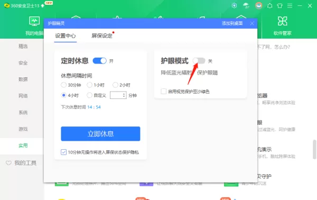Open 我的工具 in the sidebar
Image resolution: width=317 pixels, height=200 pixels.
click(x=25, y=163)
